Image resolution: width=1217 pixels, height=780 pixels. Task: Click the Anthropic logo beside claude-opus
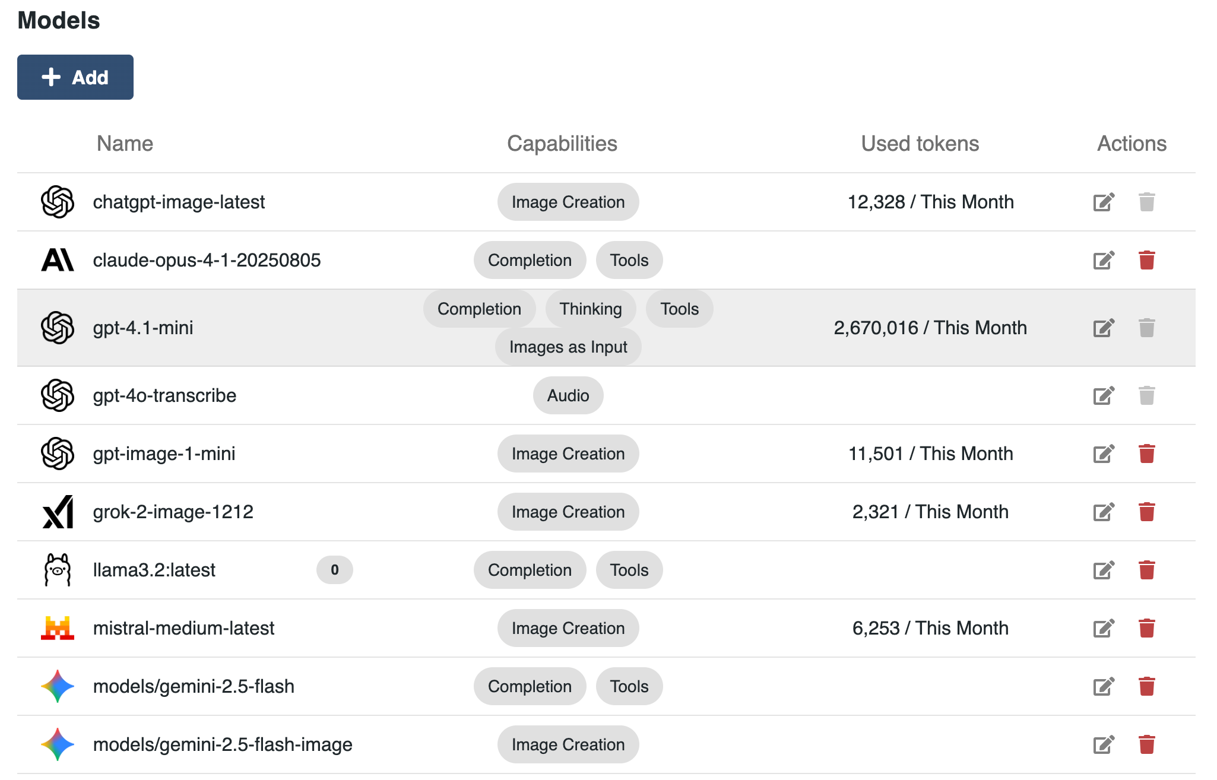click(58, 261)
